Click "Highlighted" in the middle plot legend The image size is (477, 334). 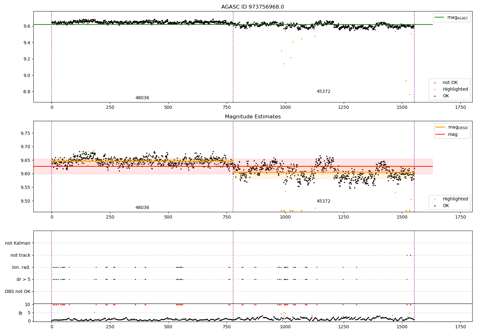455,199
